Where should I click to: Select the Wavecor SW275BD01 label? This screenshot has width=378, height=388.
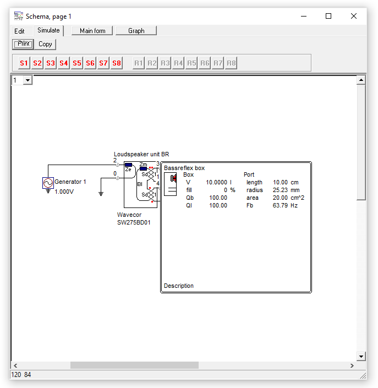134,219
